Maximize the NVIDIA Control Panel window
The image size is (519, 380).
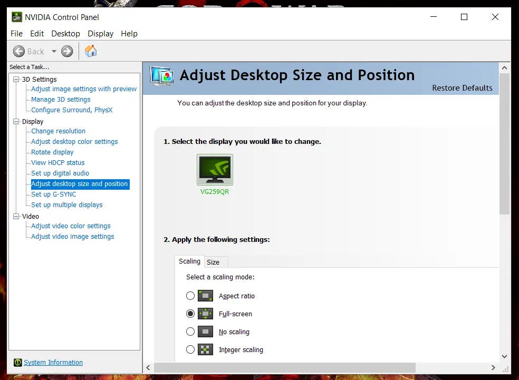pos(464,17)
